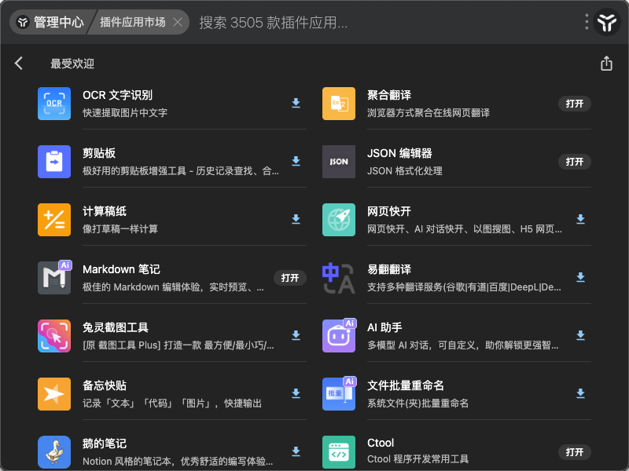Download the 兔灵截图工具 plugin
Viewport: 629px width, 471px height.
(296, 335)
